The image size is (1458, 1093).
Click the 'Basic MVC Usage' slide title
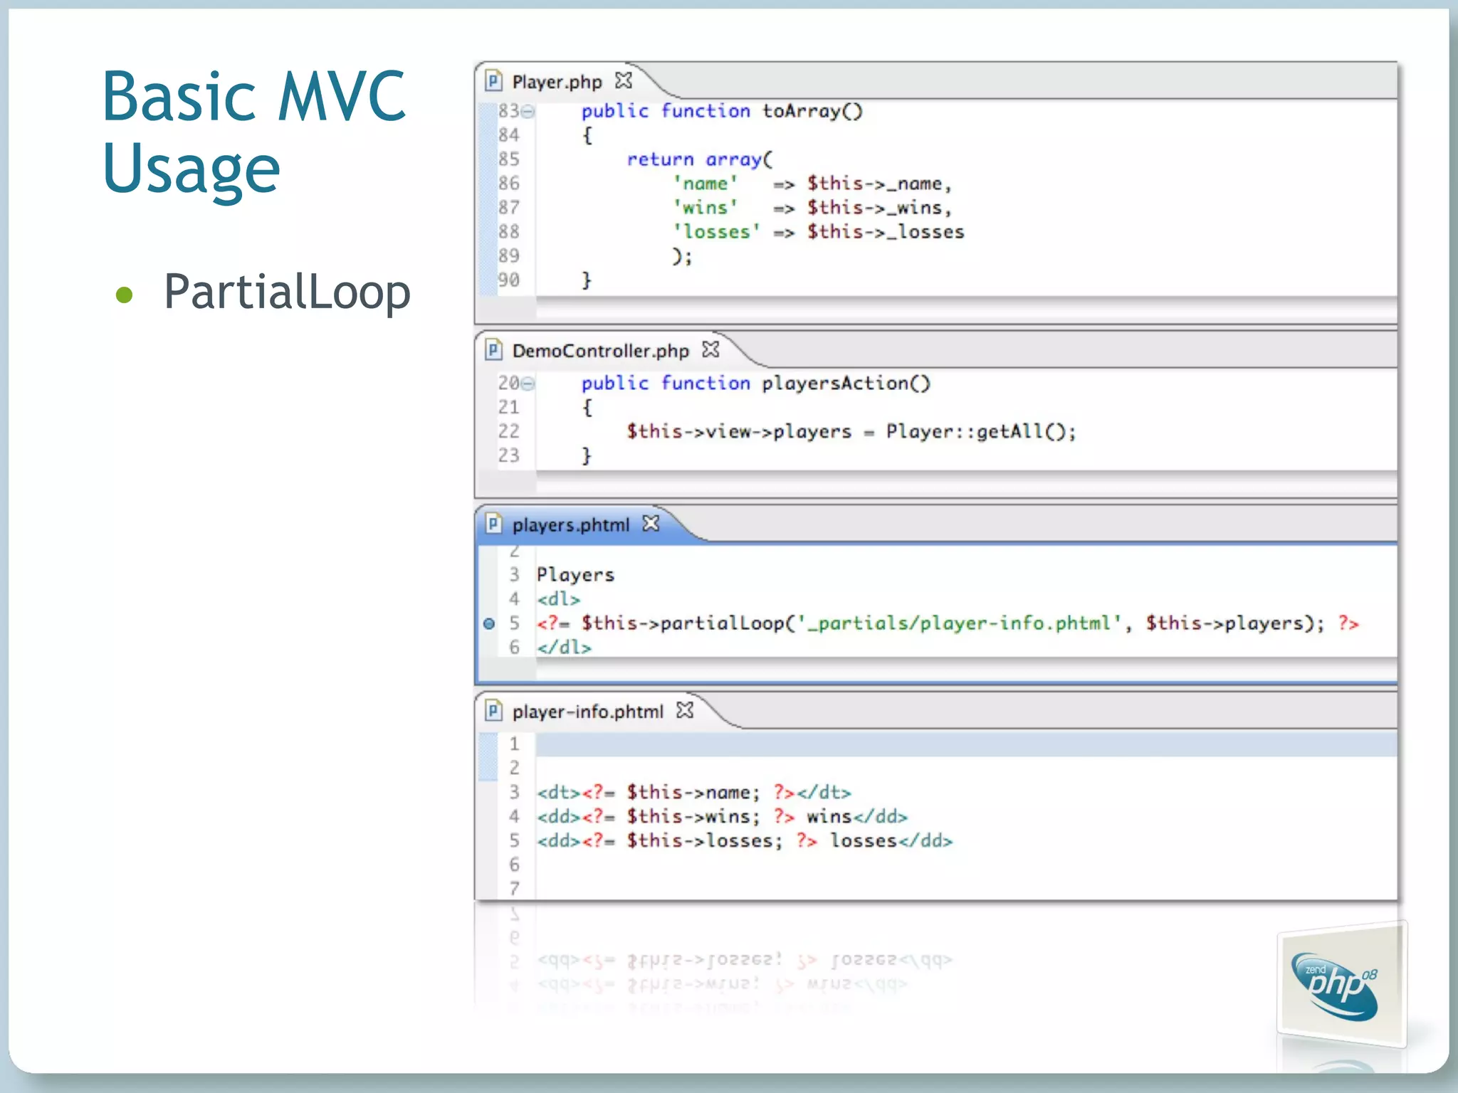(254, 132)
